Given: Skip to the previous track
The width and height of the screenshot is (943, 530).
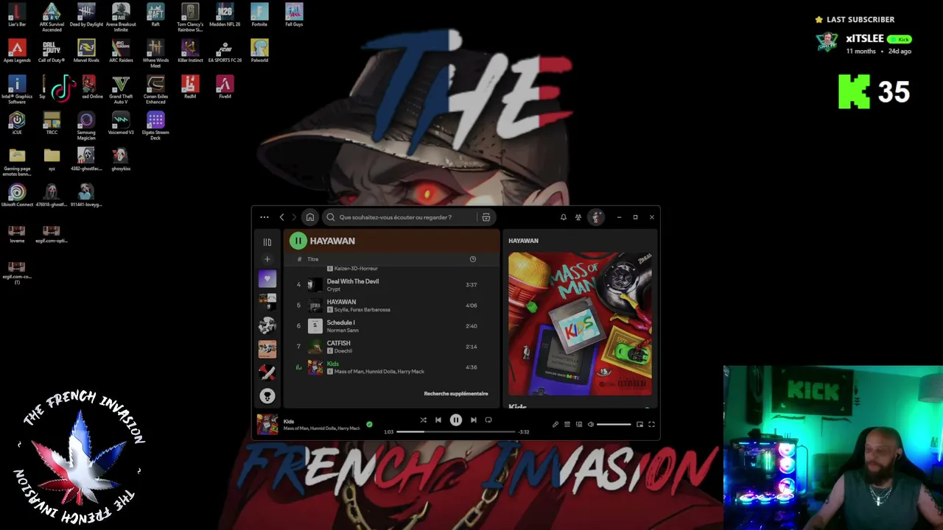Looking at the screenshot, I should [x=438, y=420].
